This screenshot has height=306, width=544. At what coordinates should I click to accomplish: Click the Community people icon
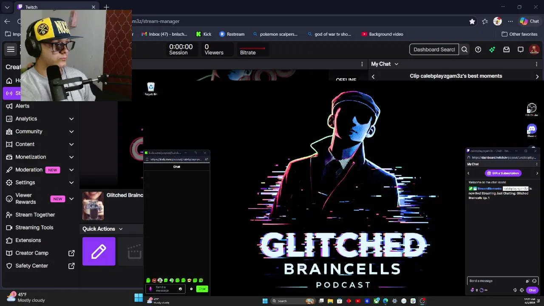9,131
